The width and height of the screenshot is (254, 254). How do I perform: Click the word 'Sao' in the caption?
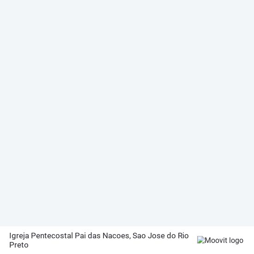click(139, 236)
